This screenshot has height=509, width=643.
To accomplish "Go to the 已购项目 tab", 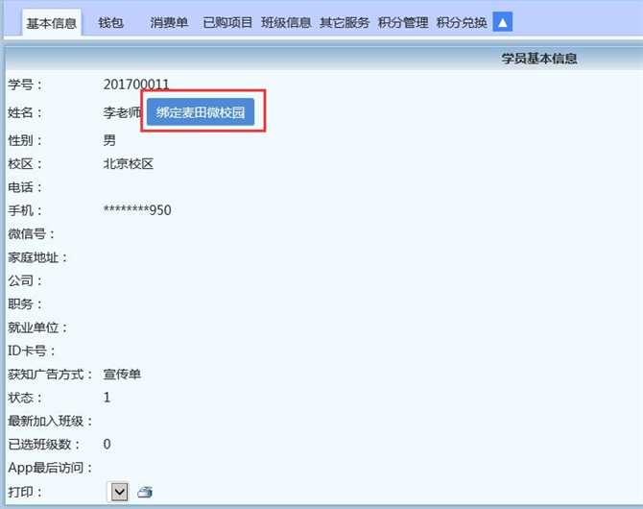I will (227, 23).
